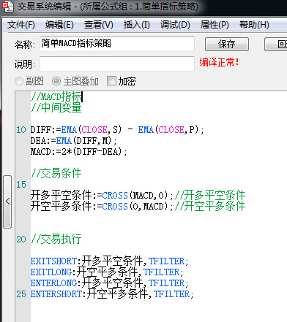Image resolution: width=287 pixels, height=322 pixels.
Task: Open the 插入(I) menu
Action: [x=136, y=25]
